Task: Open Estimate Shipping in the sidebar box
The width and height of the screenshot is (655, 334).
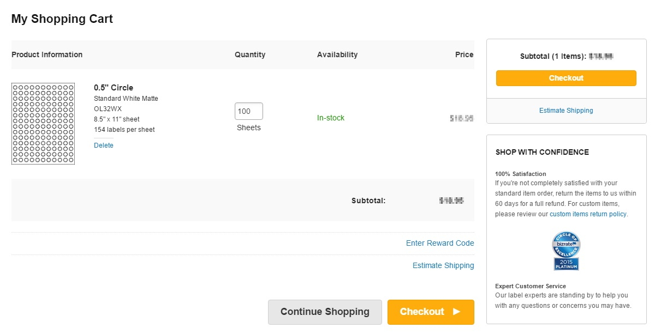Action: click(x=566, y=111)
